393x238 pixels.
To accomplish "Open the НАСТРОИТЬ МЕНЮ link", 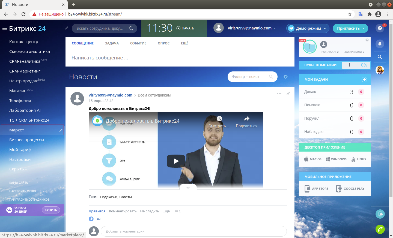I will click(x=23, y=191).
